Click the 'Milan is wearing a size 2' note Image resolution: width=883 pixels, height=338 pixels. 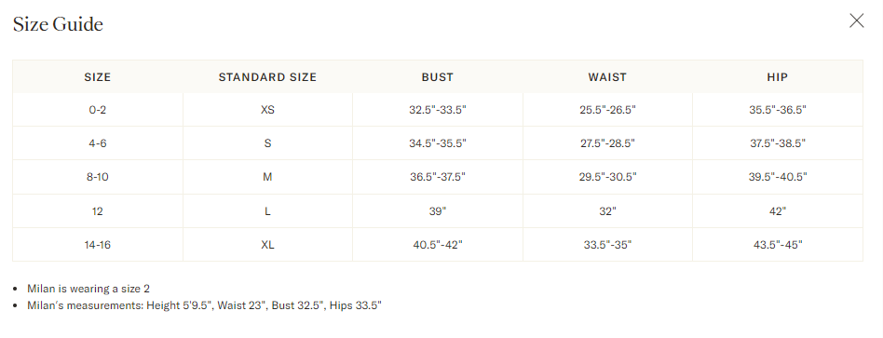88,289
